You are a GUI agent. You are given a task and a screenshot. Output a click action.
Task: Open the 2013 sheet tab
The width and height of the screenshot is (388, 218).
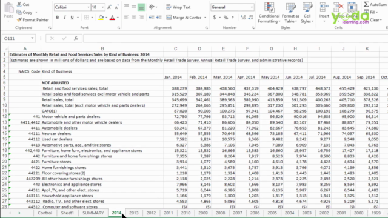click(134, 213)
